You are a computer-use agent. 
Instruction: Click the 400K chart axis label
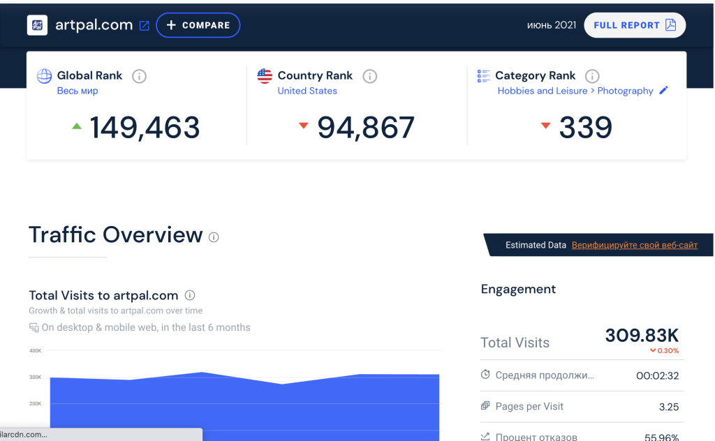click(x=35, y=351)
